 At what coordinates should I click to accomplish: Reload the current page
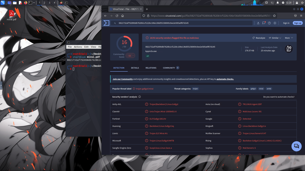(x=117, y=16)
